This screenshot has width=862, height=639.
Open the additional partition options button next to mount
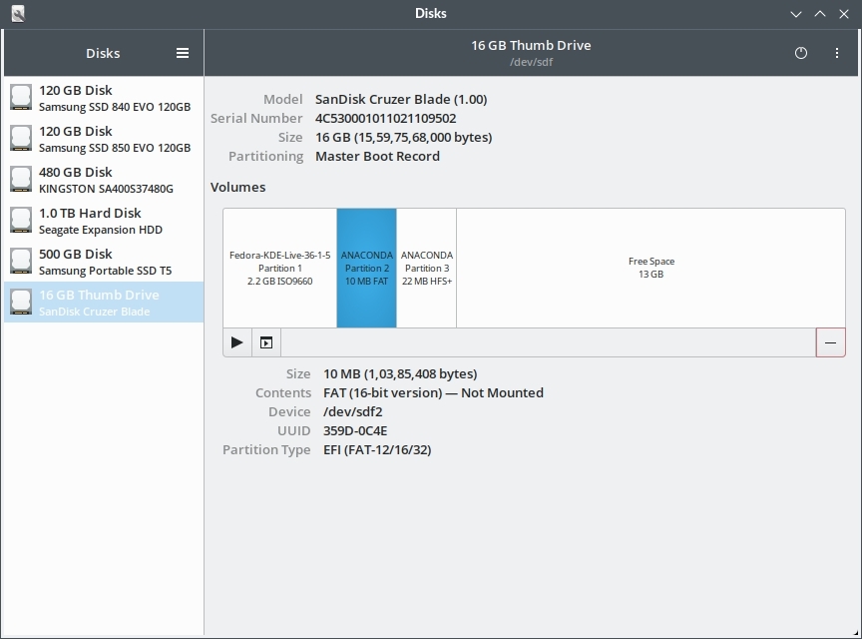[x=266, y=342]
